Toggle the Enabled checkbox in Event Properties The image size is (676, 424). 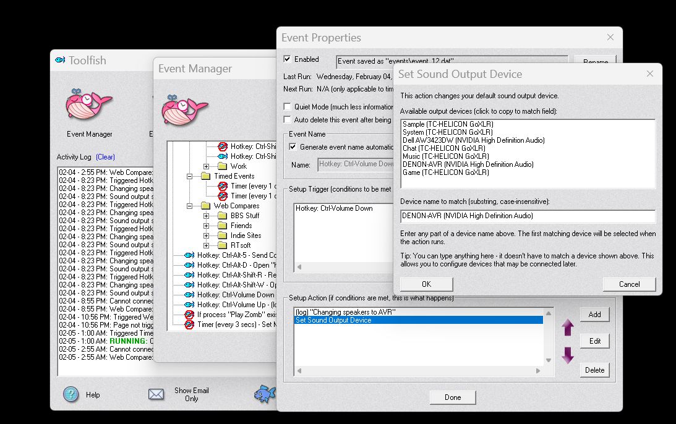287,59
